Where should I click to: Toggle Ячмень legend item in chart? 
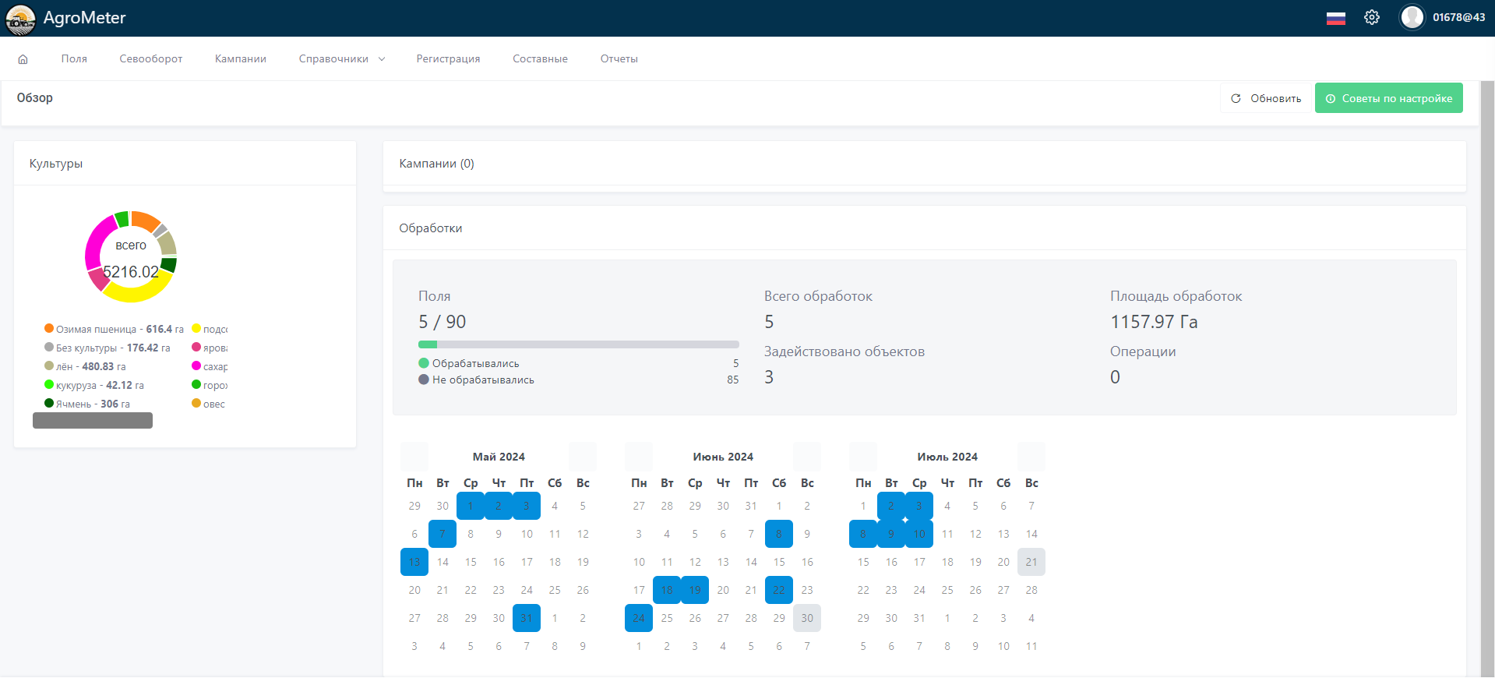(x=87, y=404)
